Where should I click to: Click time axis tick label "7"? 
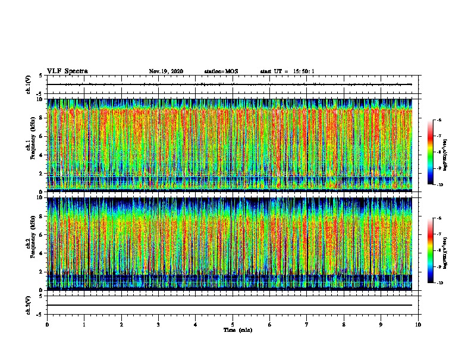click(307, 325)
